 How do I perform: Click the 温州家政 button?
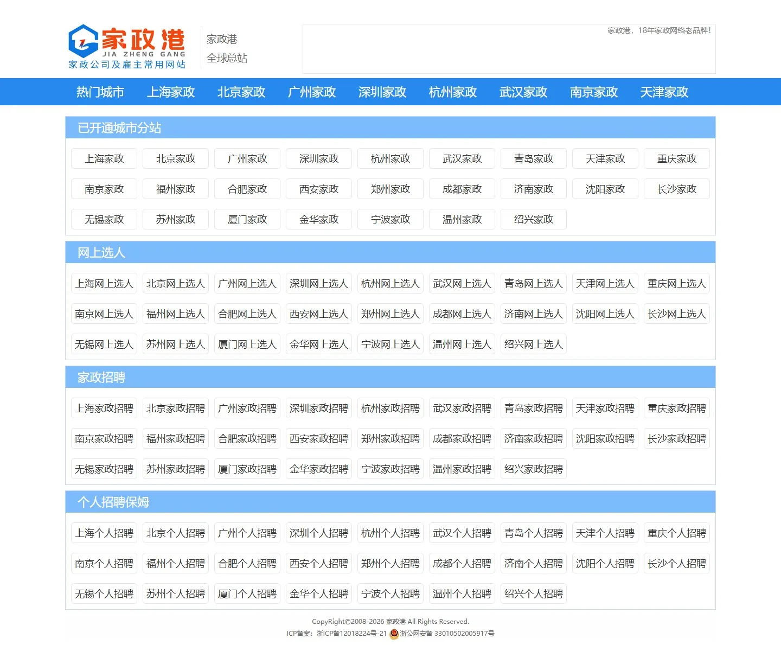[x=462, y=219]
